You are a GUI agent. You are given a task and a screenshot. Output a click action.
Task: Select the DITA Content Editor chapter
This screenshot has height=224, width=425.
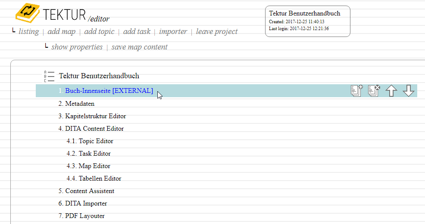(94, 129)
